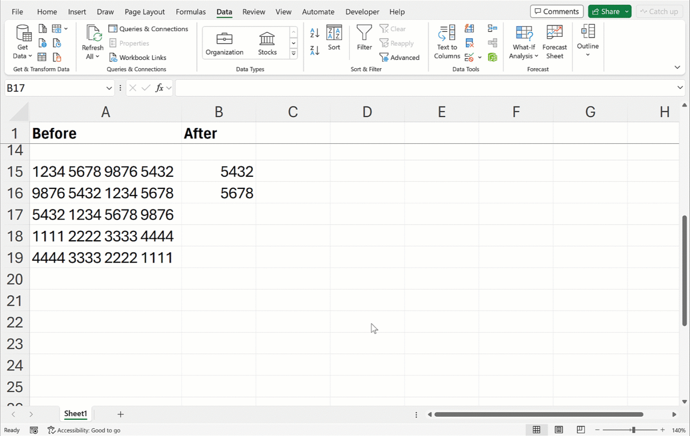Viewport: 690px width, 436px height.
Task: Toggle Queries & Connections pane
Action: coord(148,29)
